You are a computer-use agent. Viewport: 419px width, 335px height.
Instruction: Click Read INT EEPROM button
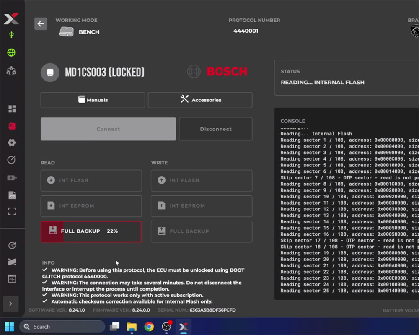(91, 206)
